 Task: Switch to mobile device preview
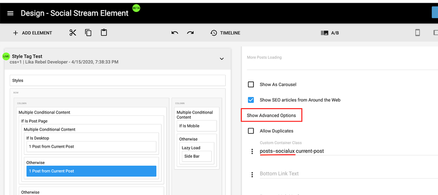(x=417, y=33)
